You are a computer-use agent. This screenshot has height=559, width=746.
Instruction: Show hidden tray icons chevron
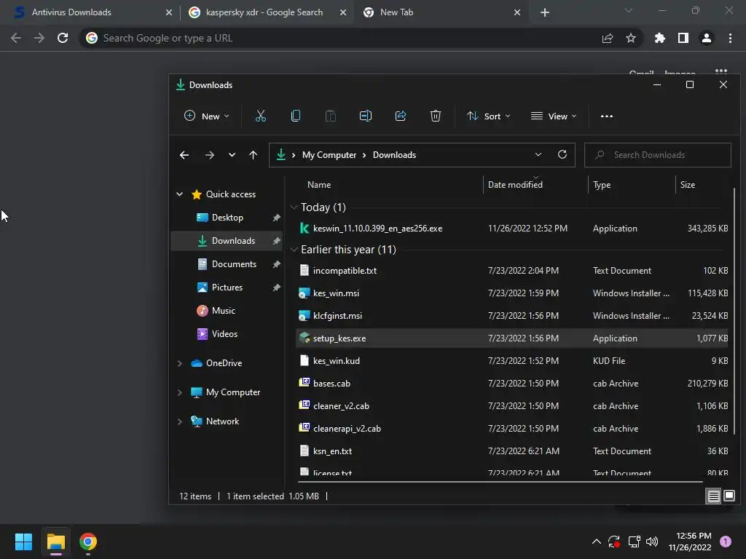pyautogui.click(x=596, y=542)
